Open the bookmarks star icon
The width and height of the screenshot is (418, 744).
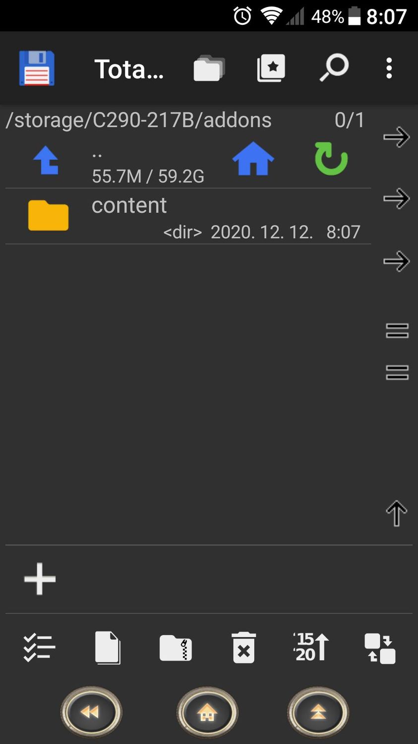coord(271,68)
